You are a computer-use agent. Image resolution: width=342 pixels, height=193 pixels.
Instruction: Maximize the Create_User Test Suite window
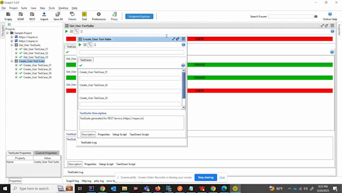coord(178,39)
